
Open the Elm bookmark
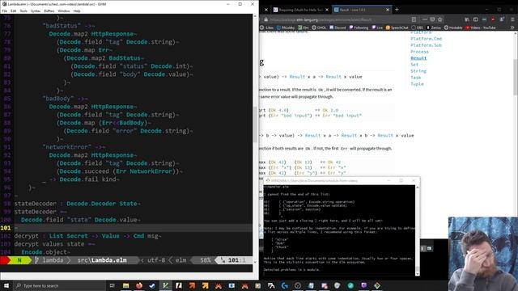tap(304, 27)
